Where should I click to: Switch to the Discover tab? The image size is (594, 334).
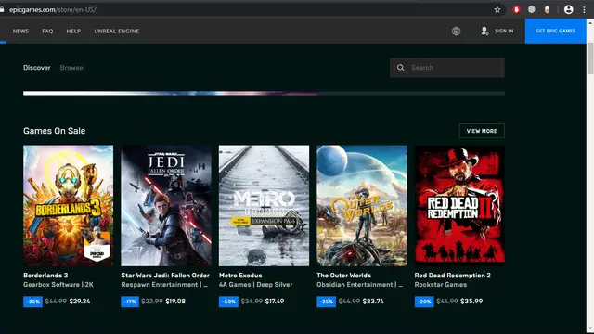37,68
